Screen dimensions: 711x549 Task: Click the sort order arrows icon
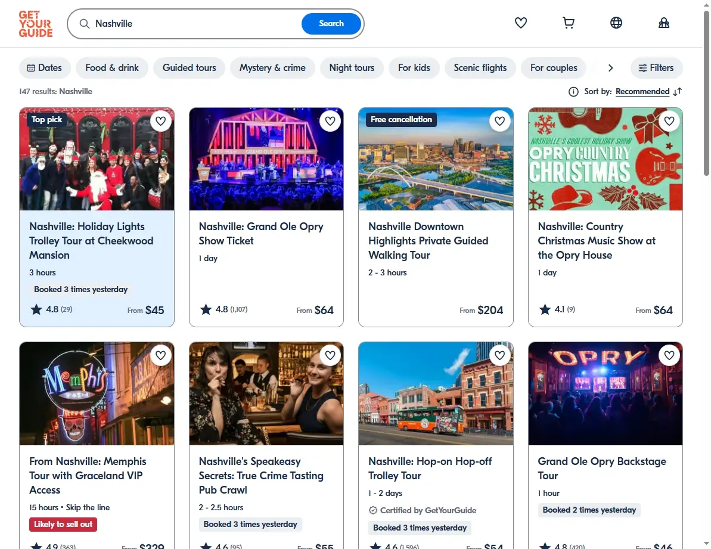(x=678, y=92)
